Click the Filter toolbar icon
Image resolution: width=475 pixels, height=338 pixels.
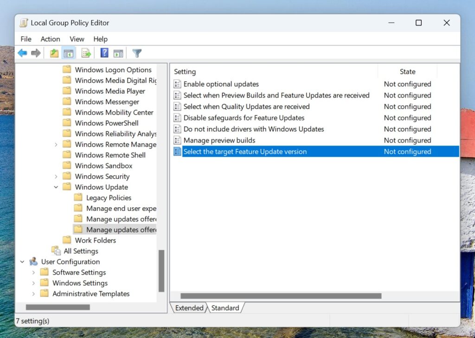(x=136, y=53)
